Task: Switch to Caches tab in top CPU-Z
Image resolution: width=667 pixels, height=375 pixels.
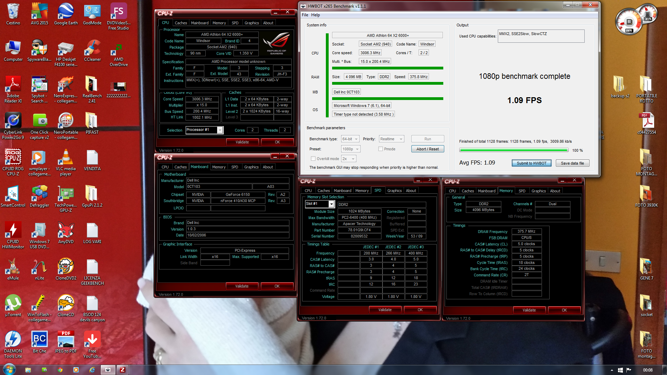Action: [181, 23]
